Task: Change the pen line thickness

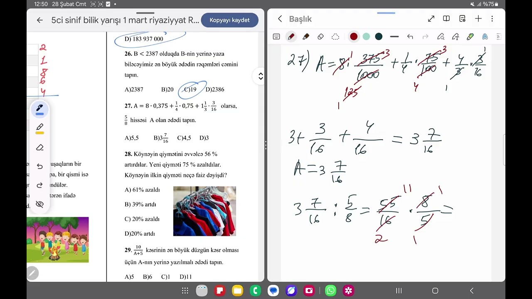Action: [394, 37]
